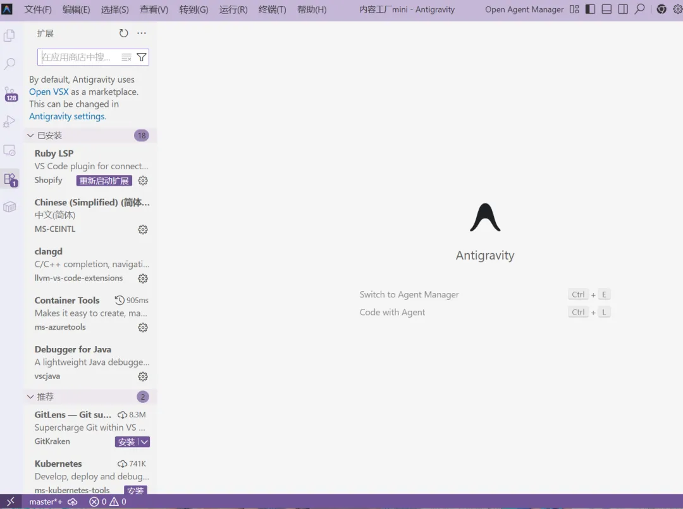Toggle primary side bar visibility
The image size is (683, 509).
590,9
